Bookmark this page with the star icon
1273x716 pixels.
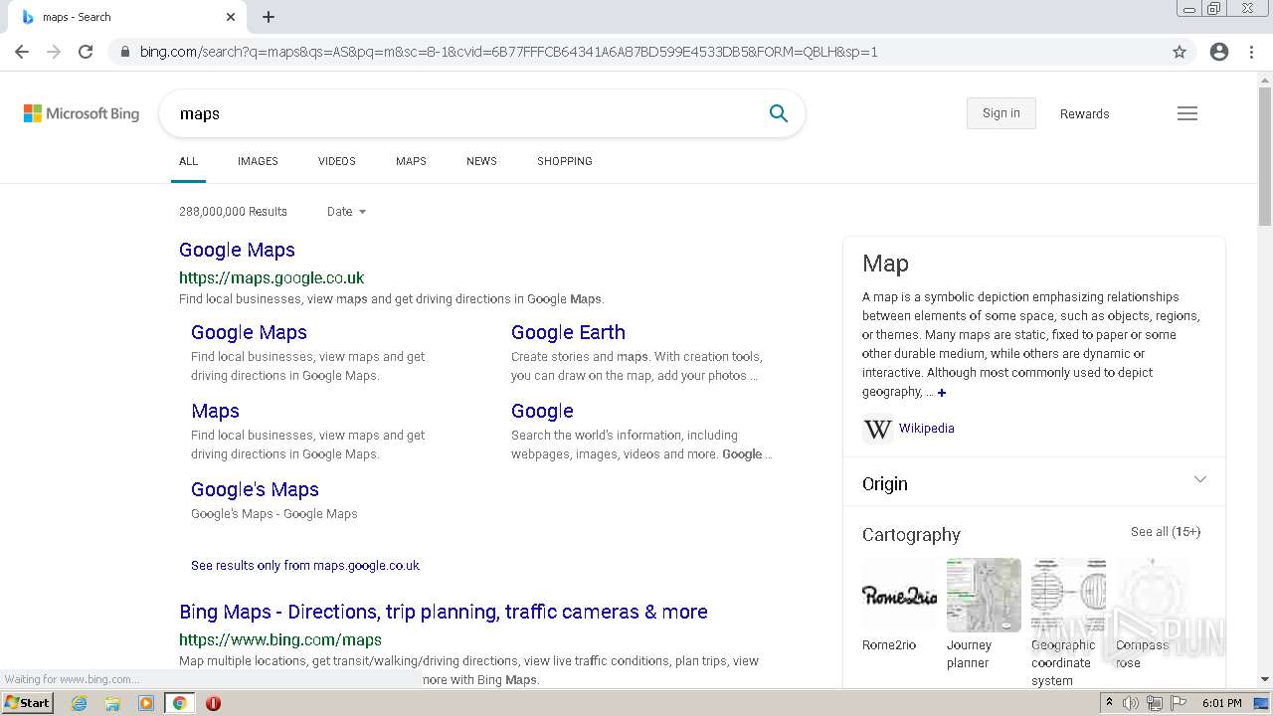pyautogui.click(x=1180, y=52)
